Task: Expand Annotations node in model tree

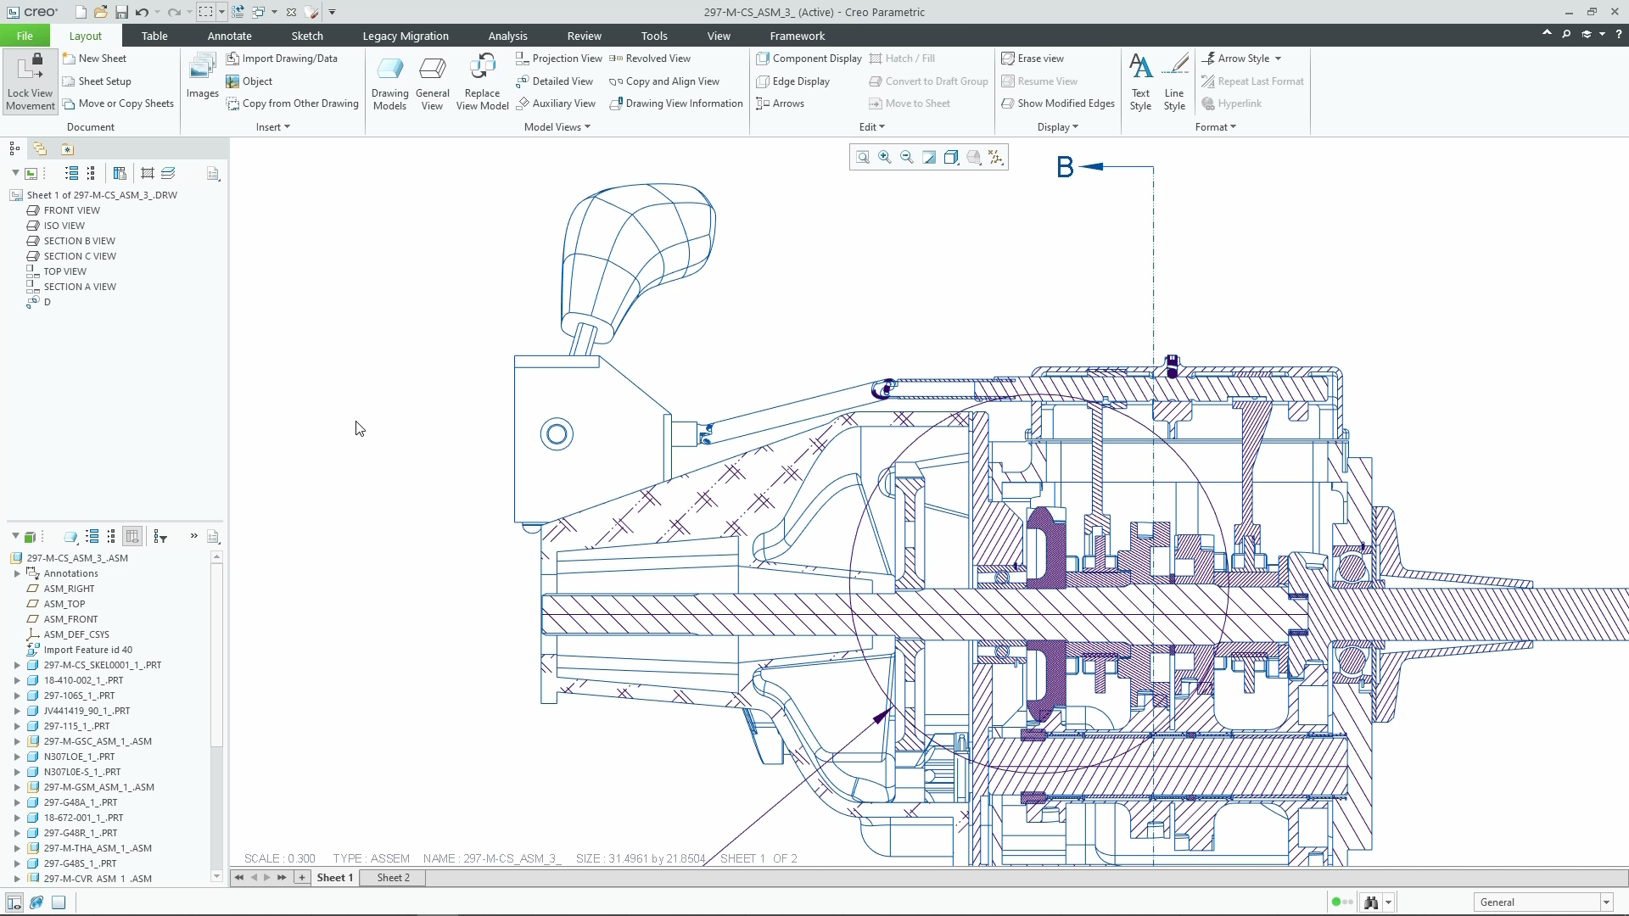Action: click(x=17, y=573)
